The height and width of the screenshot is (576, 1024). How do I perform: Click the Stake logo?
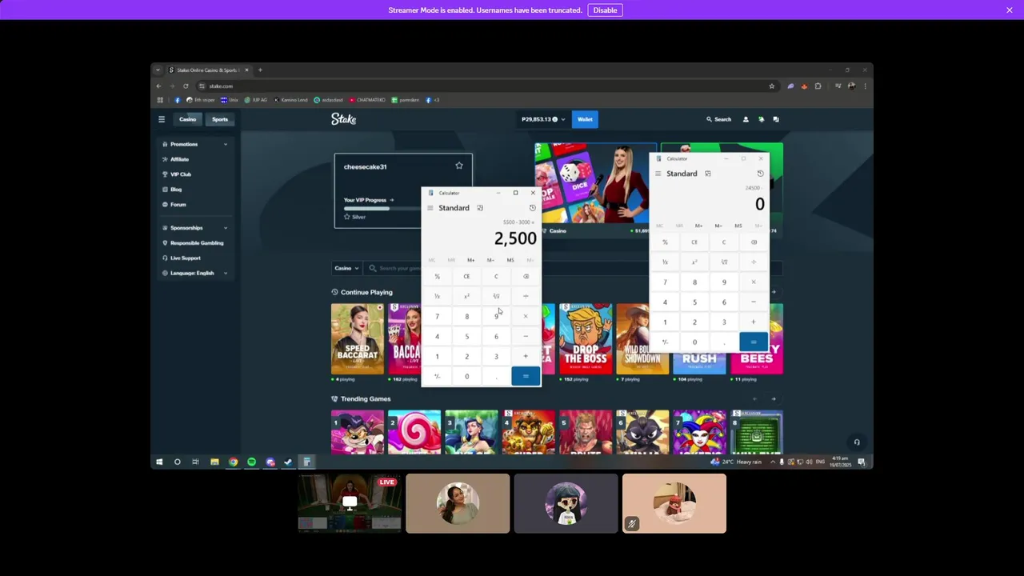coord(344,119)
